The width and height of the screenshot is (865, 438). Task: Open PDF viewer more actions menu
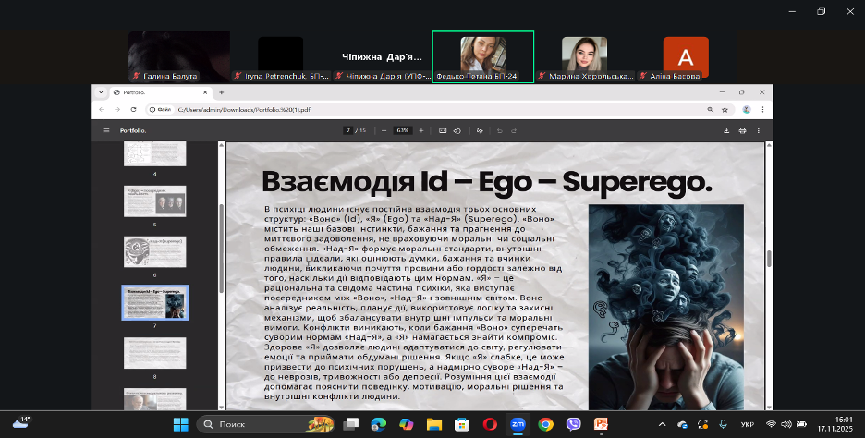(x=759, y=130)
